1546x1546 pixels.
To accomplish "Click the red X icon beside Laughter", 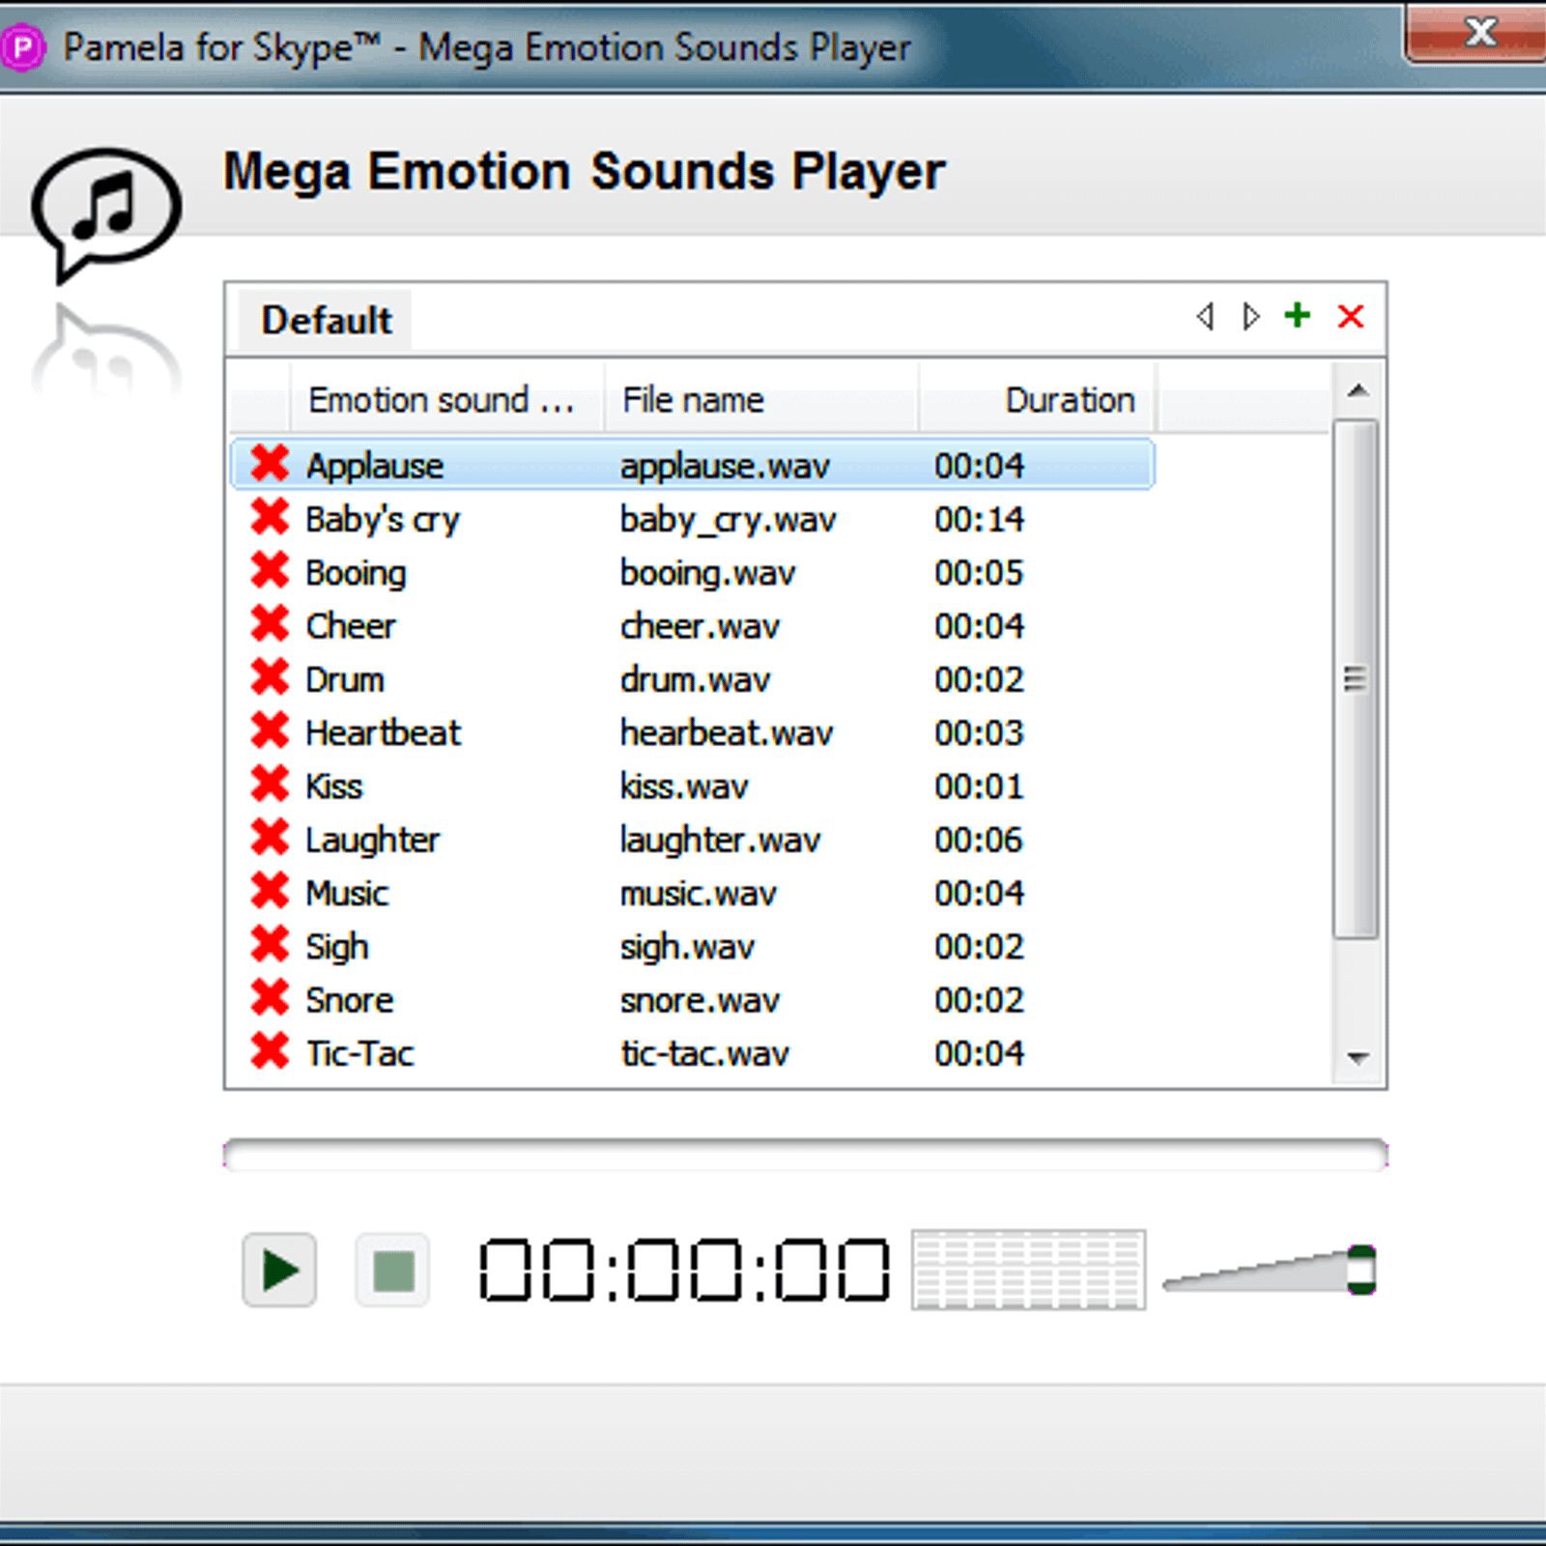I will (270, 838).
